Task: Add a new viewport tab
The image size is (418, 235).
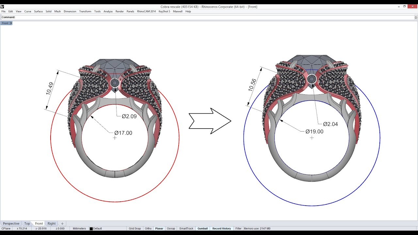Action: point(62,224)
